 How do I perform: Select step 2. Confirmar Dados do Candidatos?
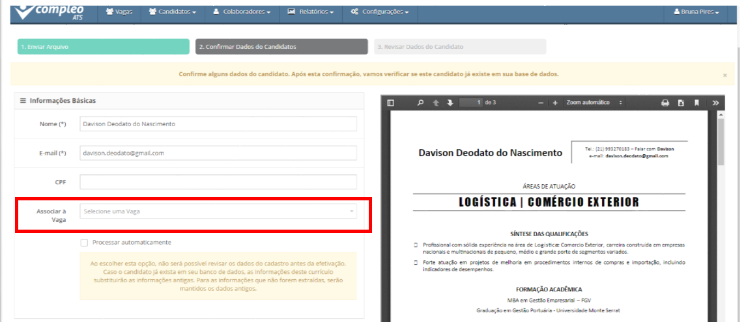click(x=281, y=47)
